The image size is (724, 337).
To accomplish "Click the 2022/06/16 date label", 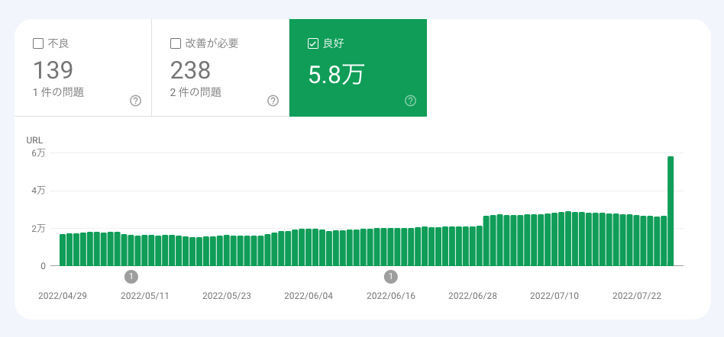I will [390, 296].
